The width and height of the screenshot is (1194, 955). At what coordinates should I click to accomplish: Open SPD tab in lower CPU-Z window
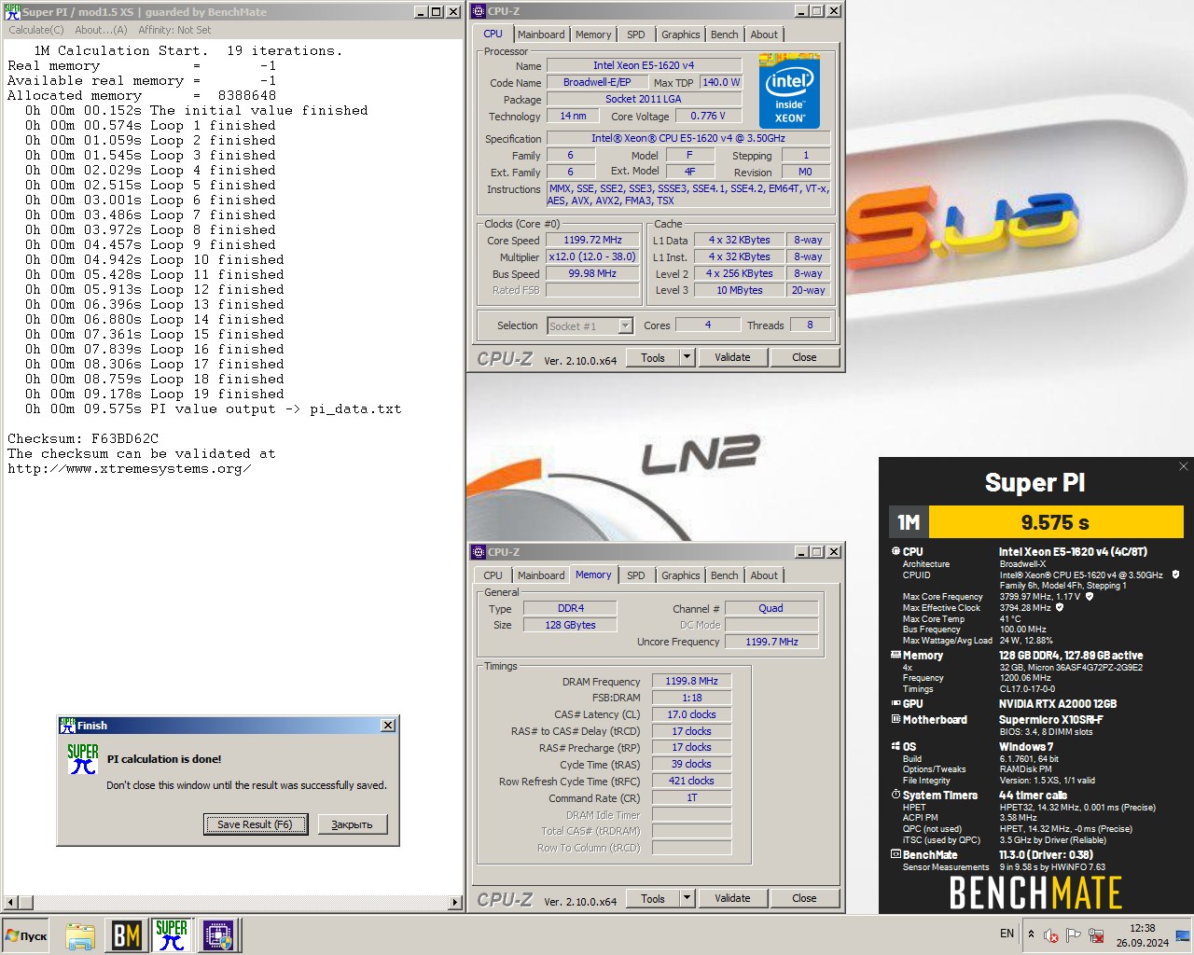click(x=636, y=575)
